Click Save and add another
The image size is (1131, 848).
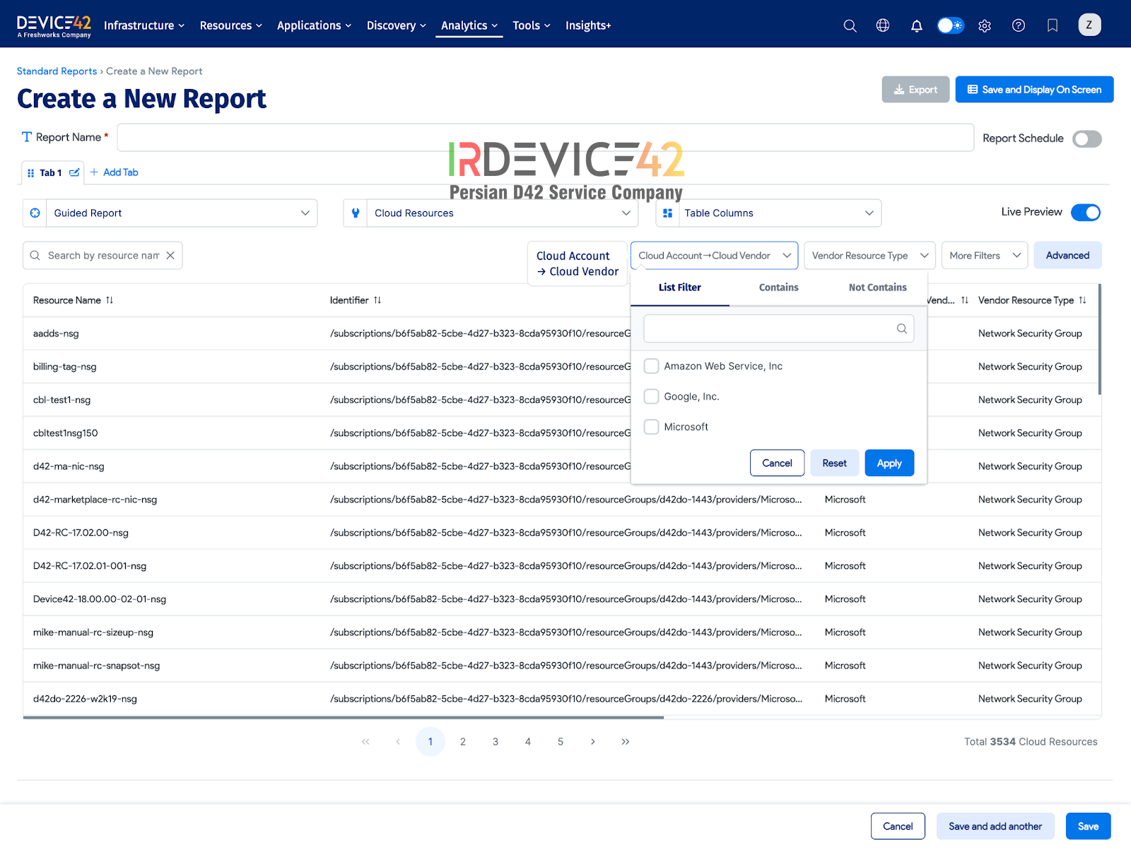[995, 826]
